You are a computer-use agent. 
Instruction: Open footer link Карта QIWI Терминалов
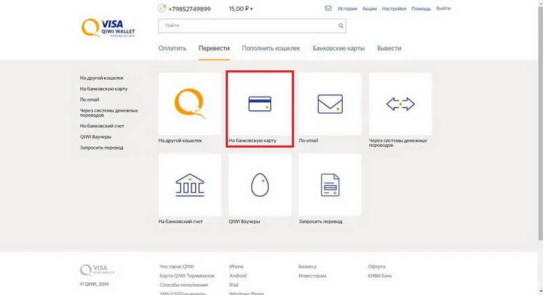187,275
